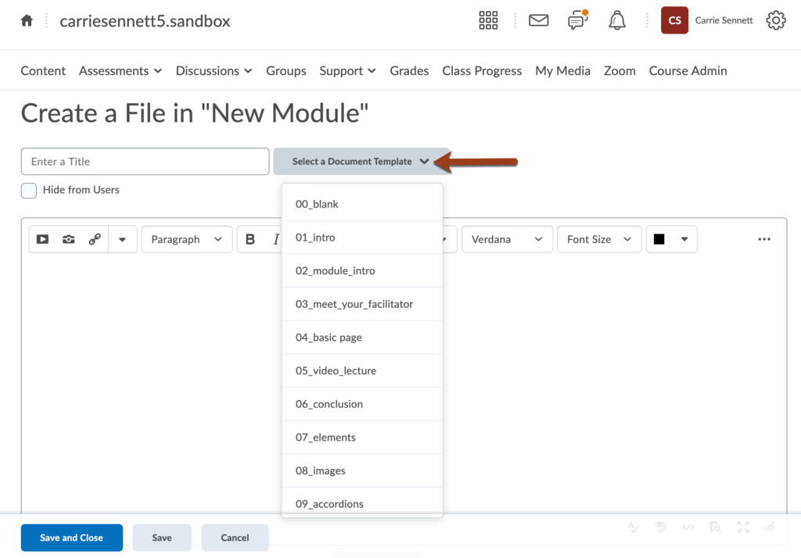Choose the 06_conclusion template
The height and width of the screenshot is (558, 801).
362,404
